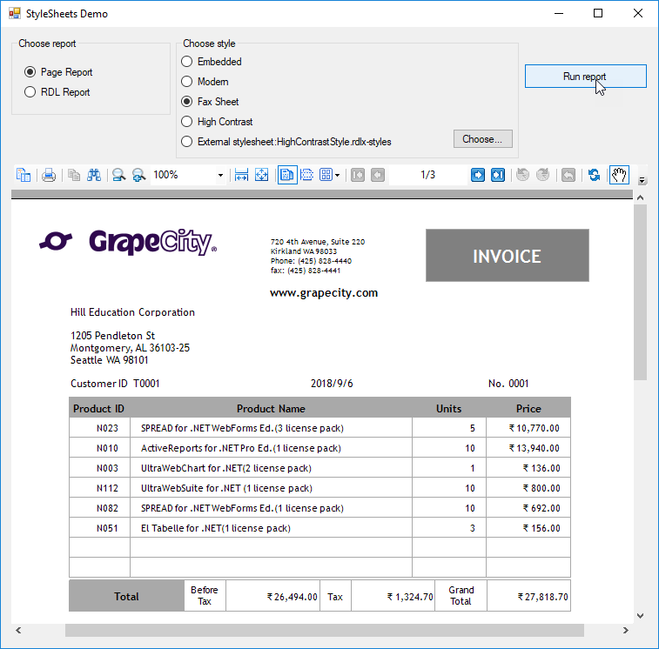Click the history forward icon

click(543, 175)
